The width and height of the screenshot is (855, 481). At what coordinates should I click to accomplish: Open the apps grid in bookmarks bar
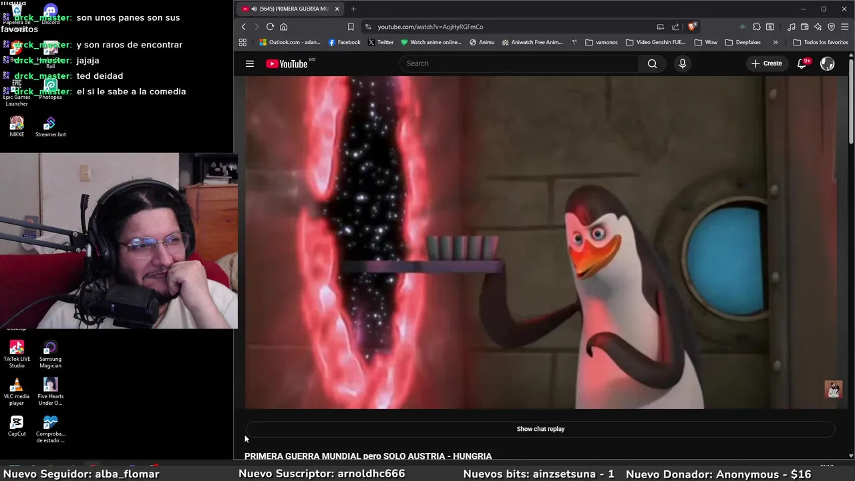coord(242,42)
